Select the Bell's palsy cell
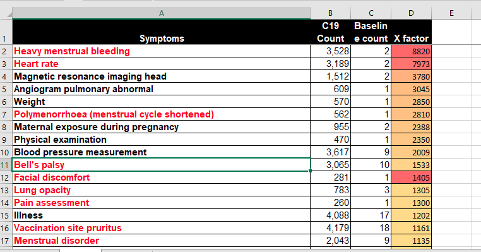The height and width of the screenshot is (252, 481). click(162, 165)
